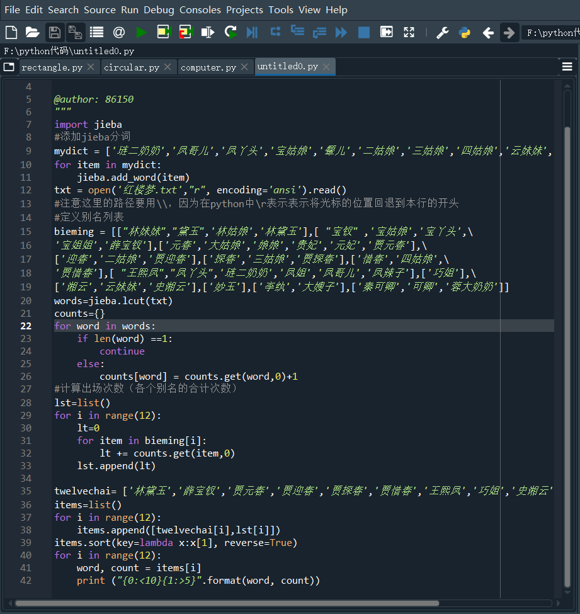Run file with green play button
Viewport: 580px width, 614px height.
tap(142, 32)
